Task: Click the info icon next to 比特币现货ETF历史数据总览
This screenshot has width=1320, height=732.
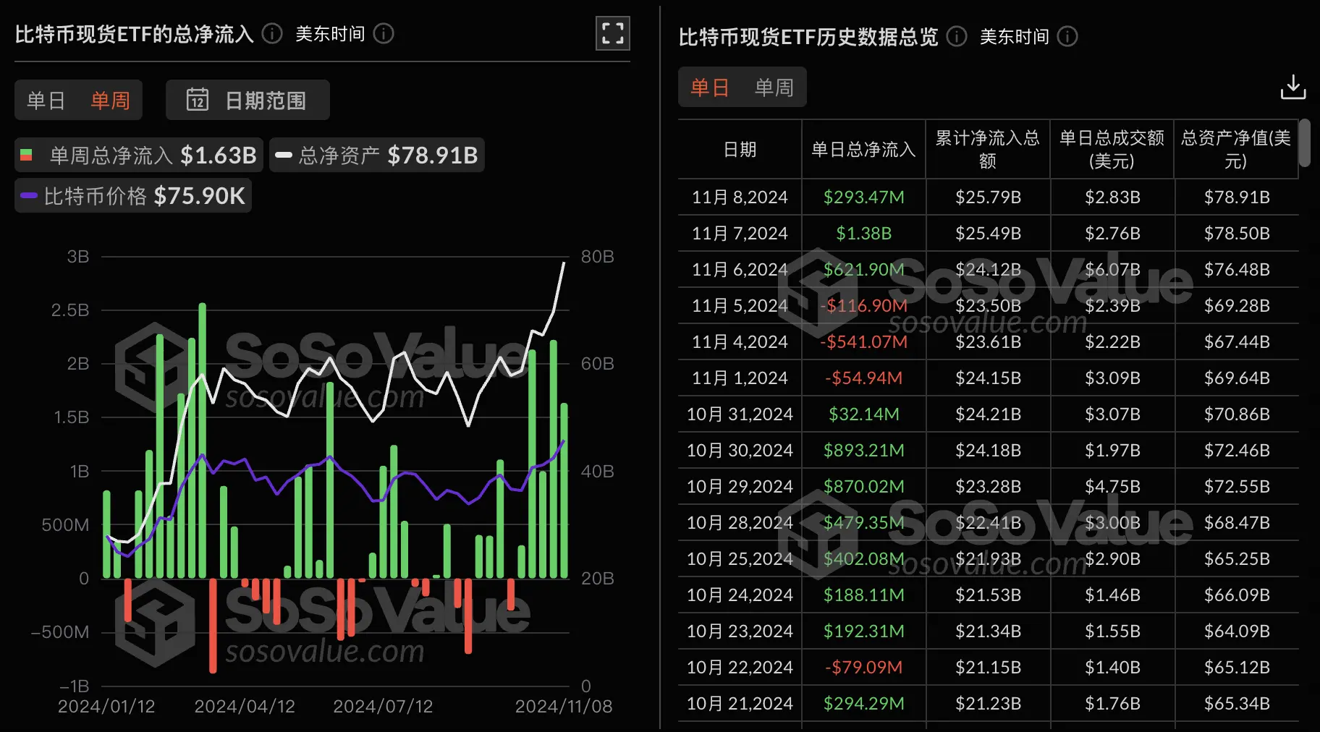Action: 955,36
